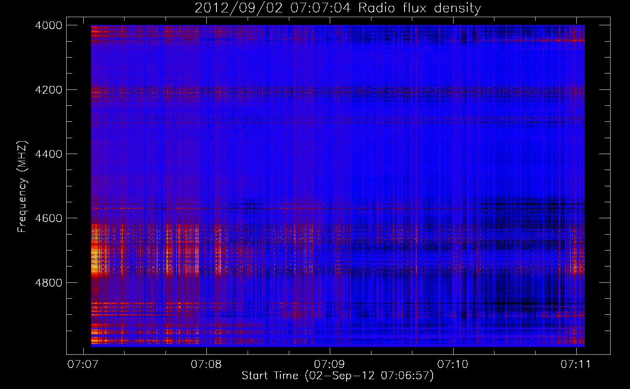The width and height of the screenshot is (630, 389).
Task: Click the 07:11 time tick label
Action: click(576, 364)
